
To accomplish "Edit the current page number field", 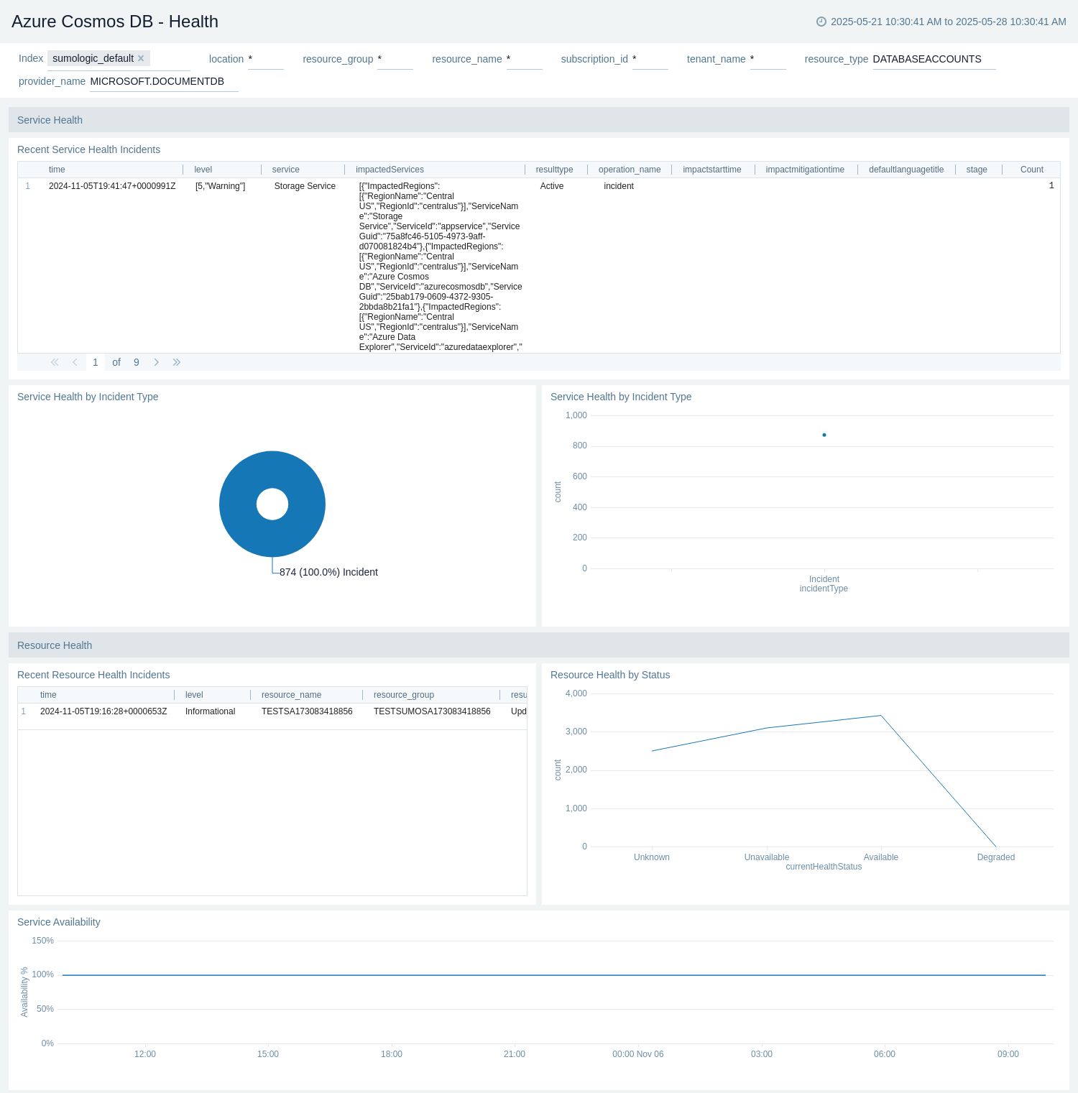I will (x=95, y=362).
